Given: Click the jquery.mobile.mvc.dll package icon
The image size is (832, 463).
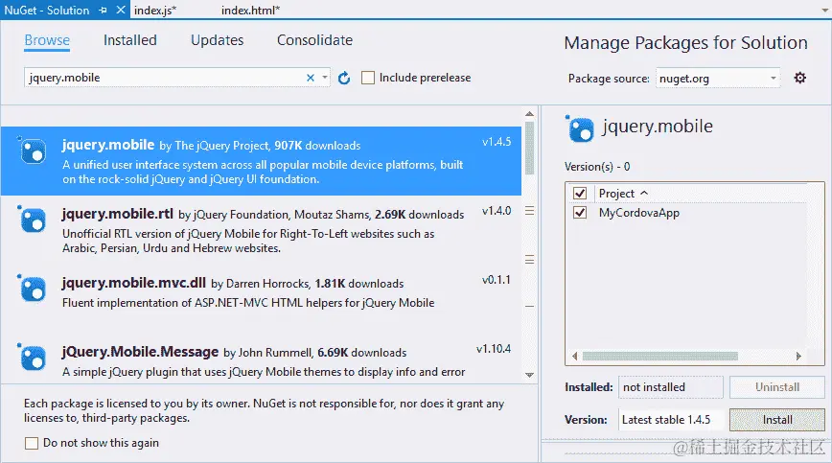Looking at the screenshot, I should pos(33,288).
